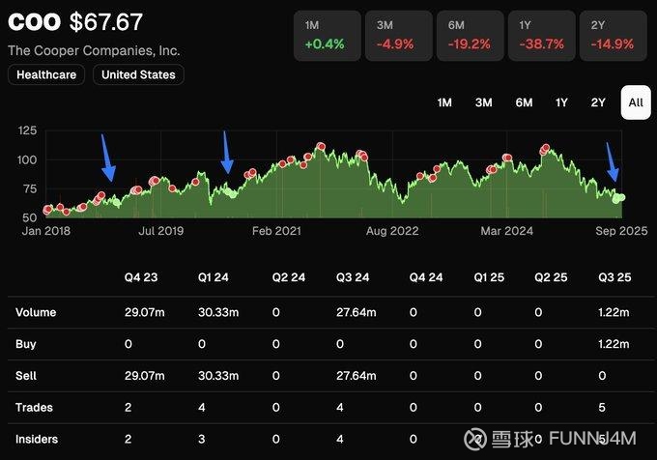The height and width of the screenshot is (460, 657).
Task: Click the Jul 2019 axis label
Action: [161, 231]
